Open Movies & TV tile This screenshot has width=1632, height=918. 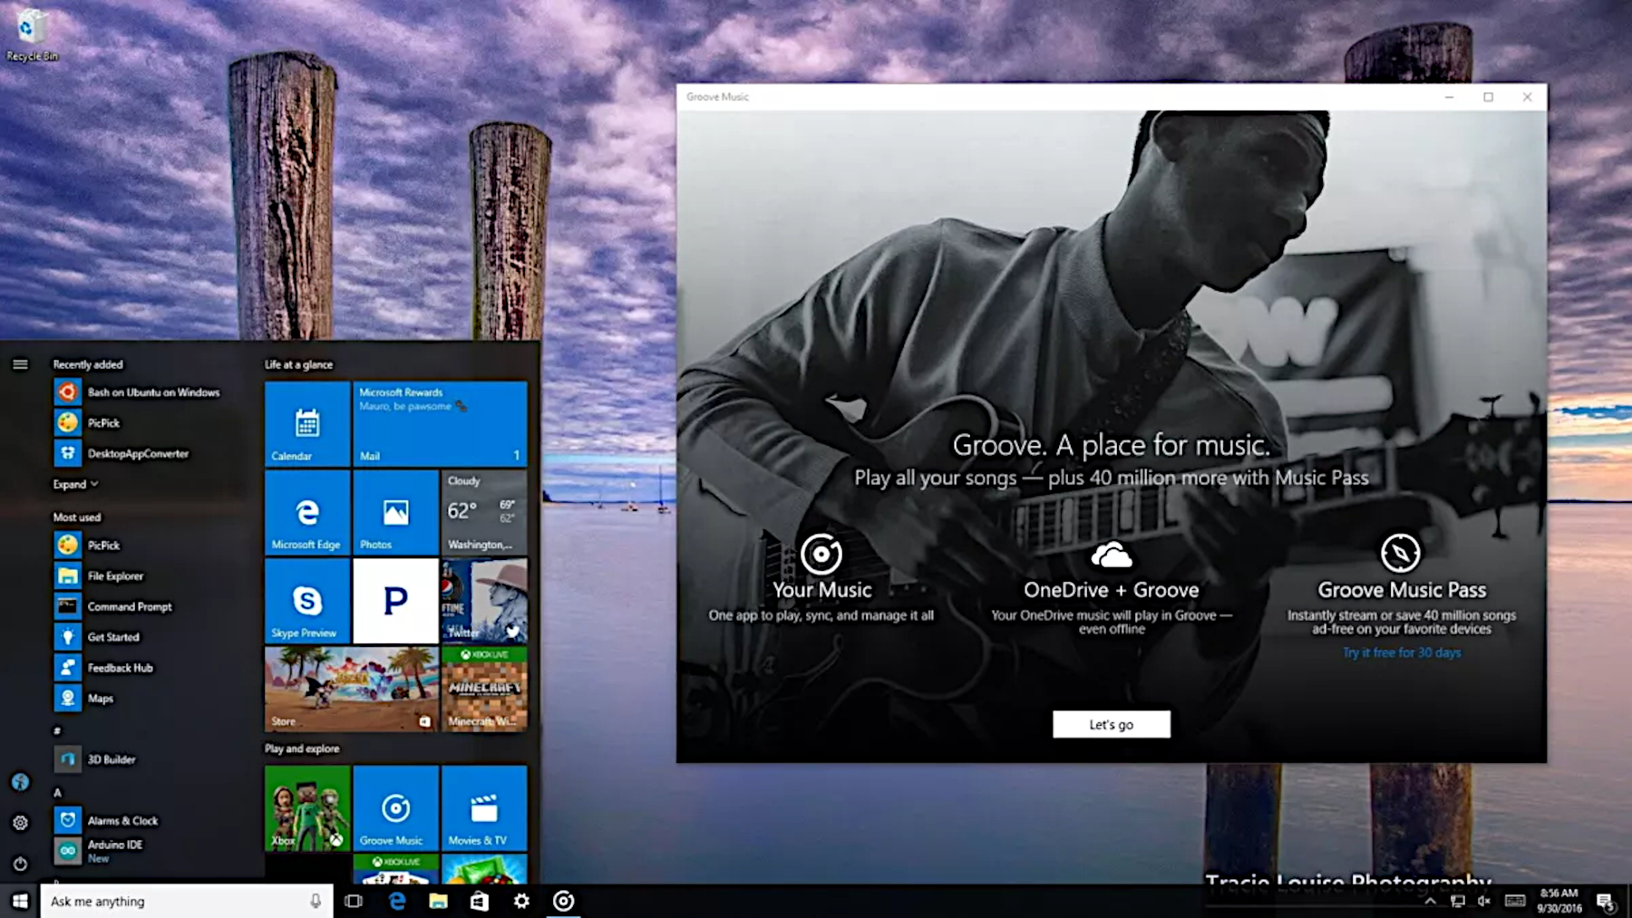click(484, 808)
